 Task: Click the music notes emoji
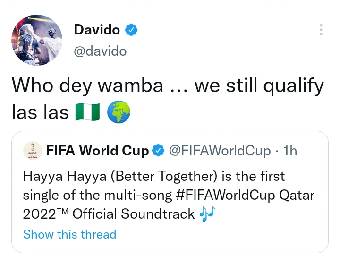208,214
